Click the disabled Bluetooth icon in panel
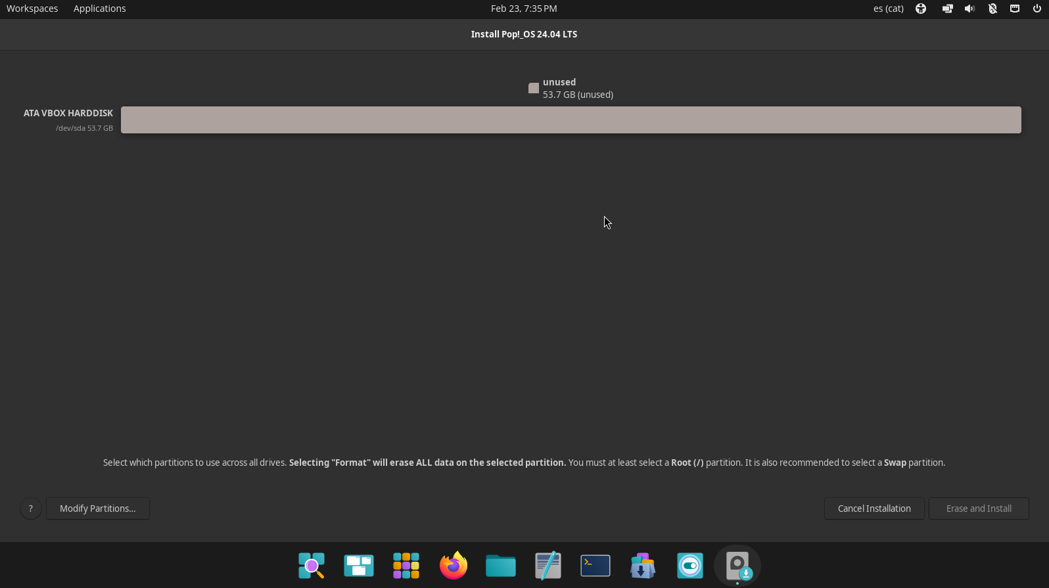 992,9
